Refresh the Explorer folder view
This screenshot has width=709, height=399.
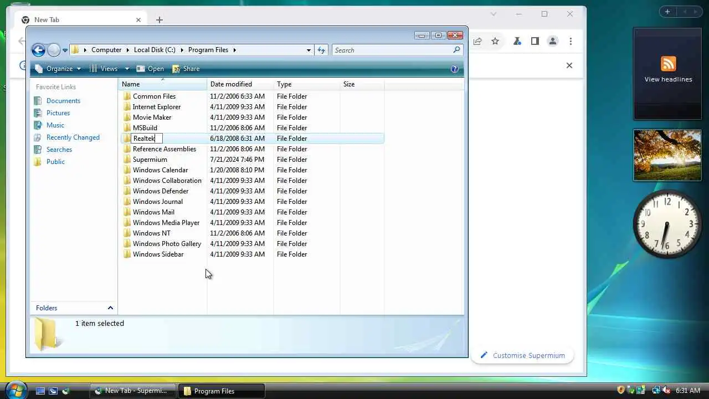(x=321, y=50)
